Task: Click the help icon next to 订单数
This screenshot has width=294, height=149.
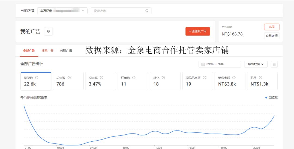Action: pyautogui.click(x=134, y=78)
